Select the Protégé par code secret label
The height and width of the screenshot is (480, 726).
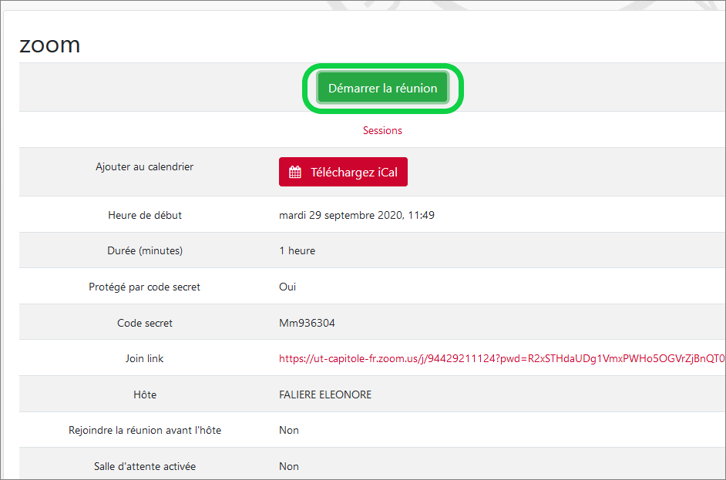coord(144,287)
